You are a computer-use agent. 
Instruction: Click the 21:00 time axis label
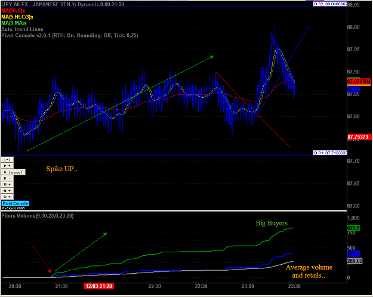pyautogui.click(x=61, y=286)
